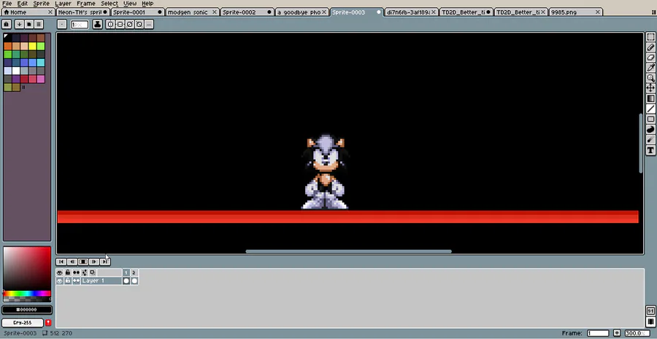Open the palette presets button

click(x=28, y=24)
